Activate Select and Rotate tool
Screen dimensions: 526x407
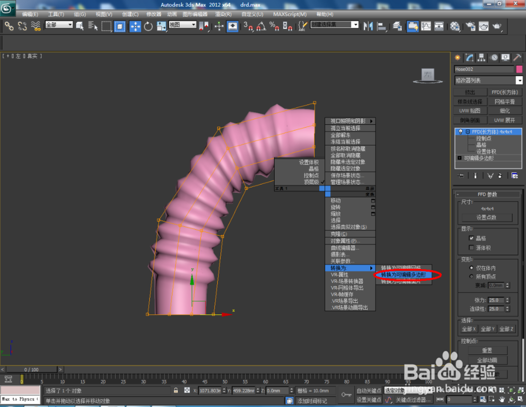[148, 26]
